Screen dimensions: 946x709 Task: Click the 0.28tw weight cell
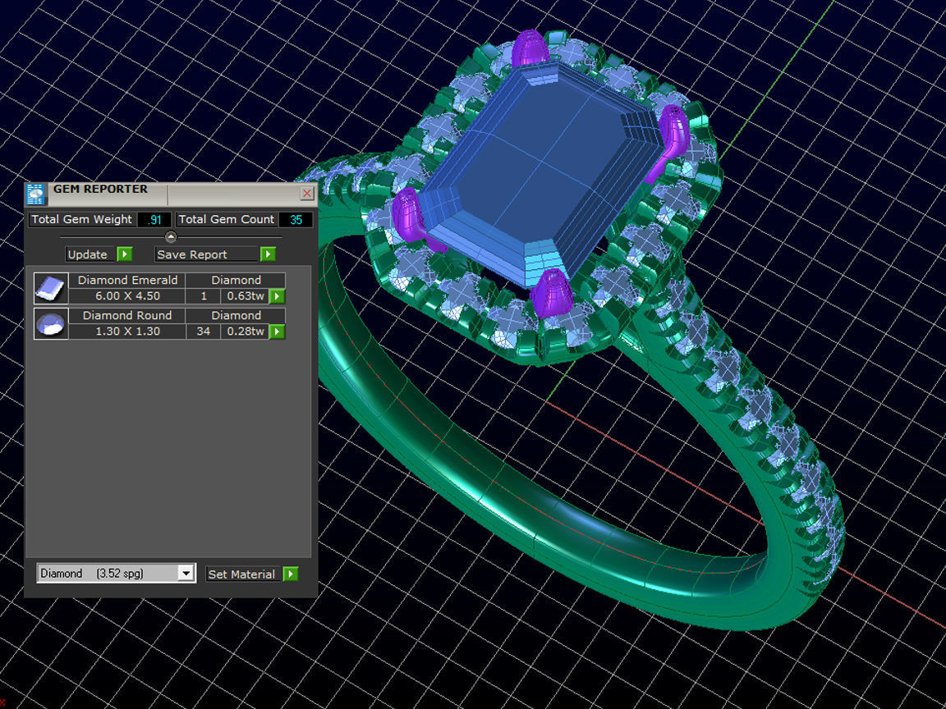pos(245,332)
